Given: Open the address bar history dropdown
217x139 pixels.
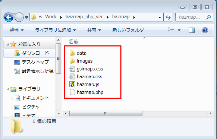Looking at the screenshot, I should [160, 17].
